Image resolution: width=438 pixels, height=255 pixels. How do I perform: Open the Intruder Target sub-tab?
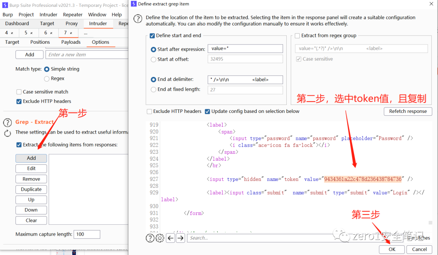[x=12, y=42]
